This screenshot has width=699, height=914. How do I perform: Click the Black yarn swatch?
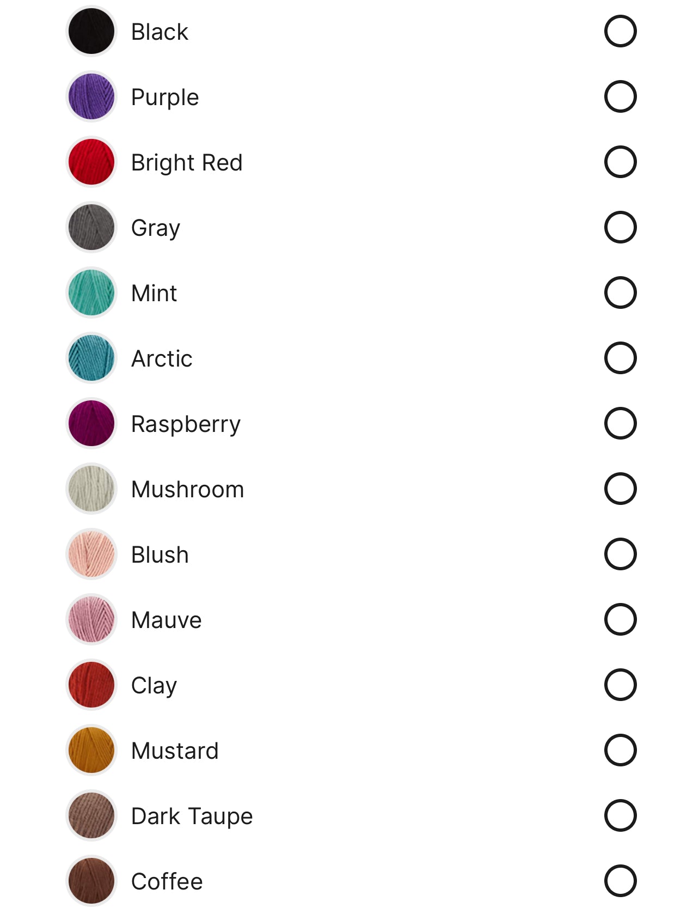click(x=91, y=31)
